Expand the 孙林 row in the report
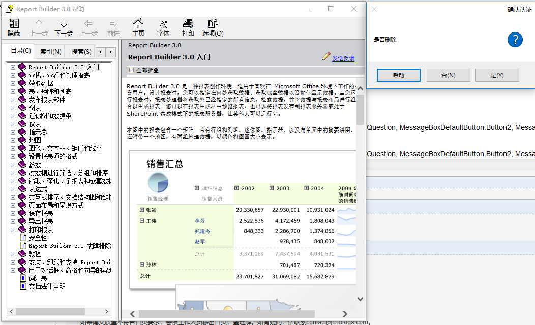535x325 pixels. point(142,264)
